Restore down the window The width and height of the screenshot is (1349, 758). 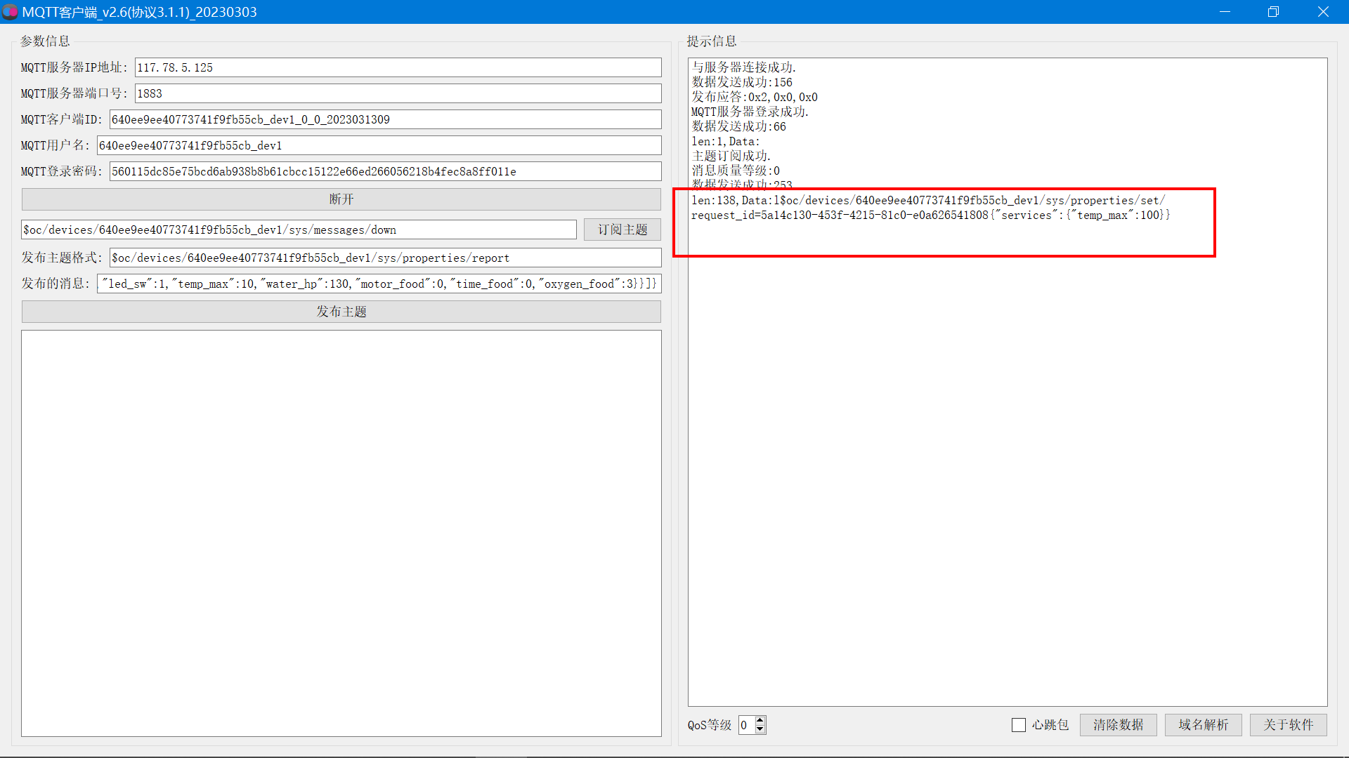point(1273,12)
